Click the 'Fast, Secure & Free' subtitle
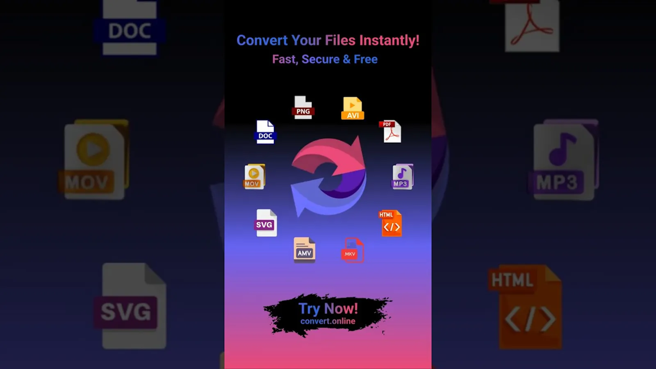This screenshot has height=369, width=656. (x=325, y=59)
